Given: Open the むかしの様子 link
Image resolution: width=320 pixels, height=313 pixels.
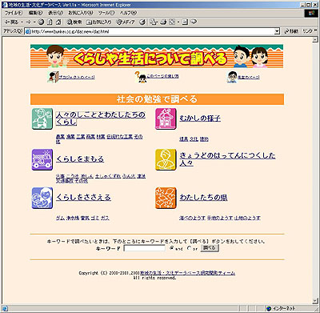Looking at the screenshot, I should click(200, 118).
